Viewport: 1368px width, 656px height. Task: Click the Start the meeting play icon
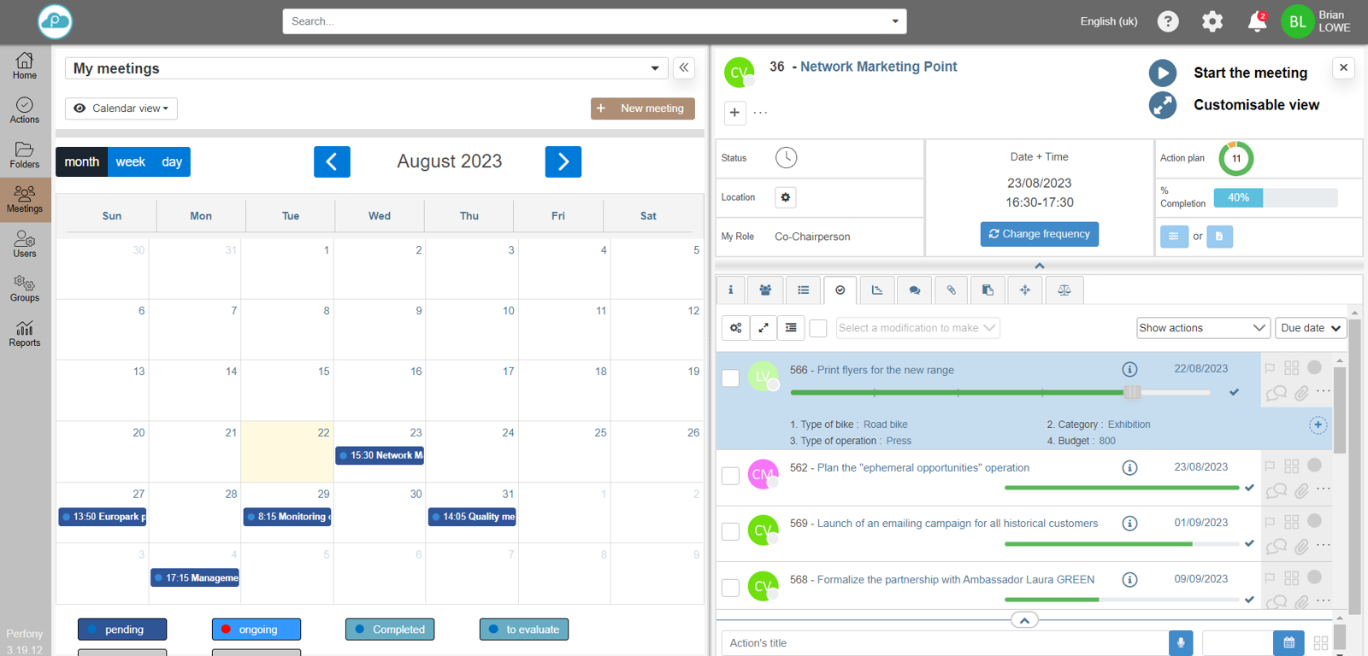[1162, 73]
